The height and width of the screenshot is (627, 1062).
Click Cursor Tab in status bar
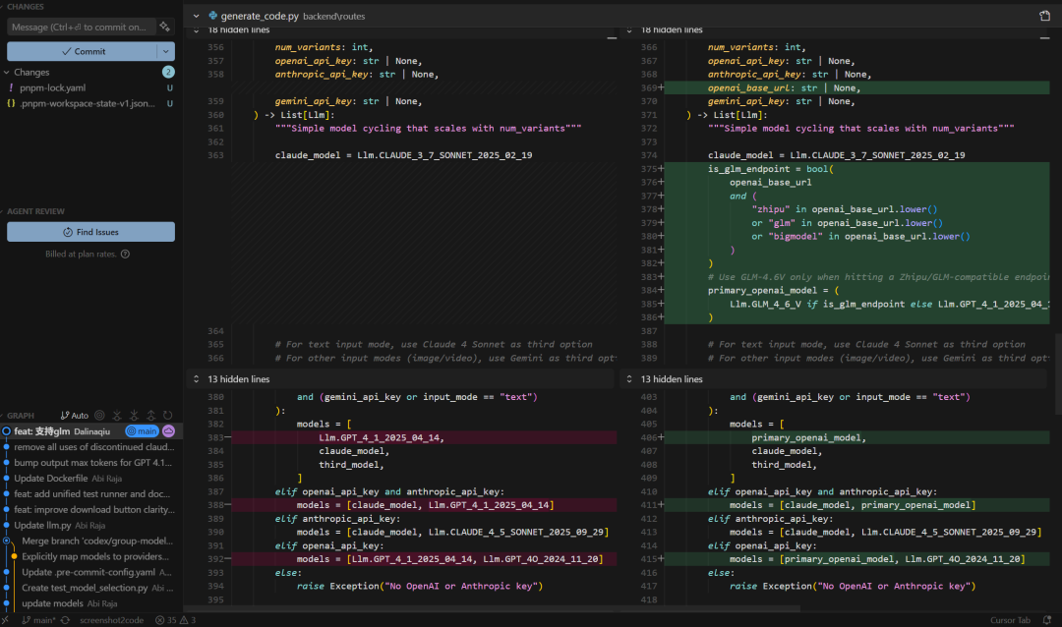coord(1010,620)
